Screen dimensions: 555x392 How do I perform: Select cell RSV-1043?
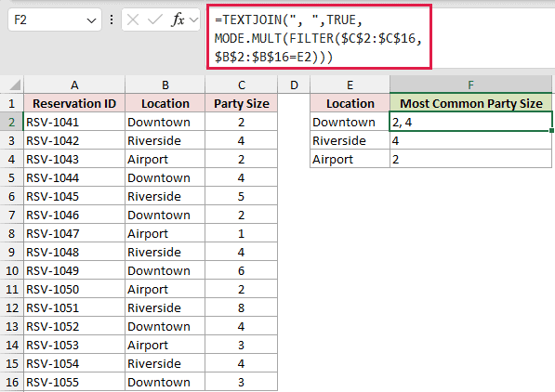pyautogui.click(x=74, y=159)
